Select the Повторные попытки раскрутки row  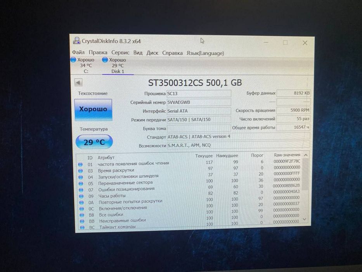[189, 201]
